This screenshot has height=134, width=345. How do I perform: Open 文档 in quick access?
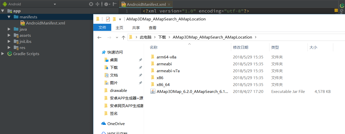[114, 75]
